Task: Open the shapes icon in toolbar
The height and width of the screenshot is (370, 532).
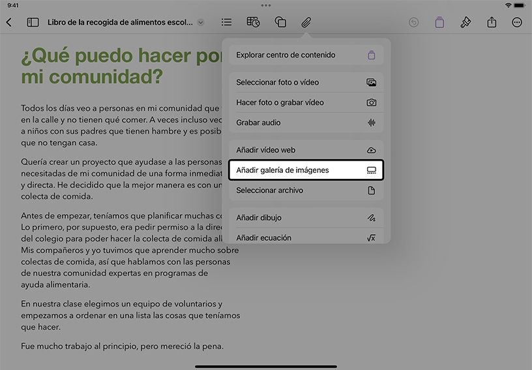Action: coord(280,22)
